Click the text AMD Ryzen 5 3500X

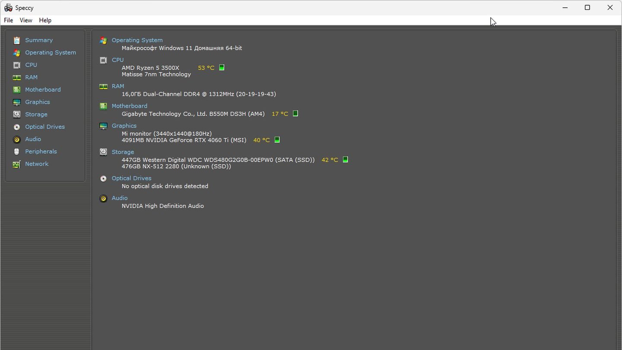[x=150, y=68]
